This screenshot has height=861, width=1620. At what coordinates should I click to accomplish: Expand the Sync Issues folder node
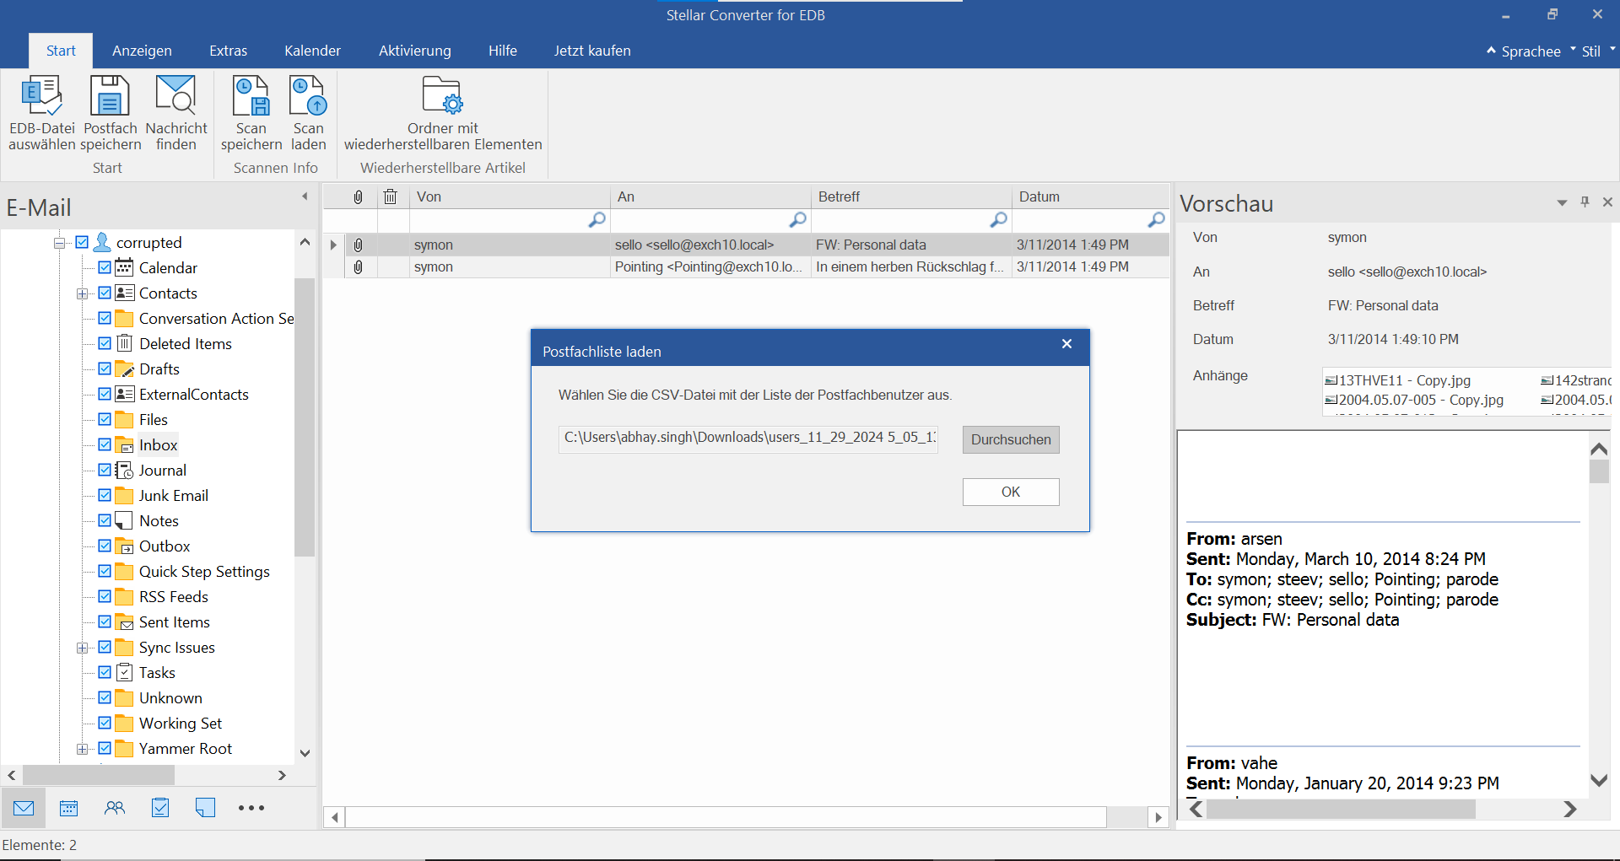pos(83,648)
